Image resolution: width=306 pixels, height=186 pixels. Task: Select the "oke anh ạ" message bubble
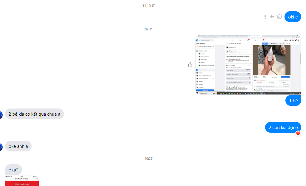click(18, 146)
